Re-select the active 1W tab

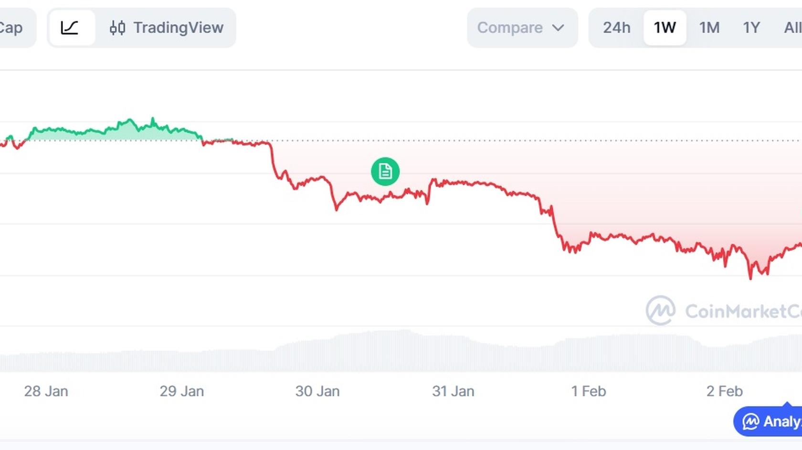665,28
